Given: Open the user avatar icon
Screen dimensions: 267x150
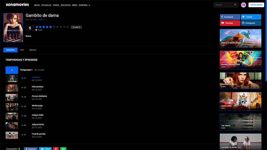Looking at the screenshot, I should point(244,5).
